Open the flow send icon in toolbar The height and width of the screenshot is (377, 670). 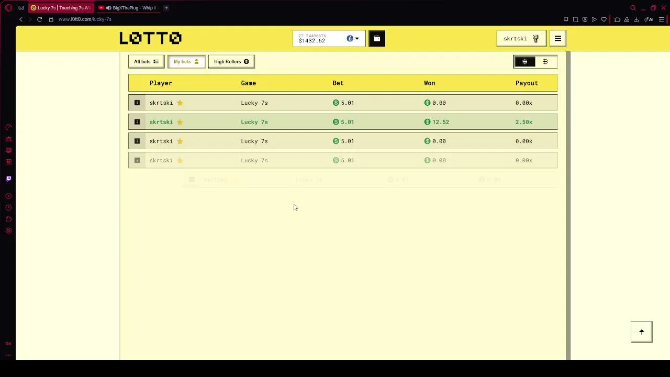tap(594, 19)
